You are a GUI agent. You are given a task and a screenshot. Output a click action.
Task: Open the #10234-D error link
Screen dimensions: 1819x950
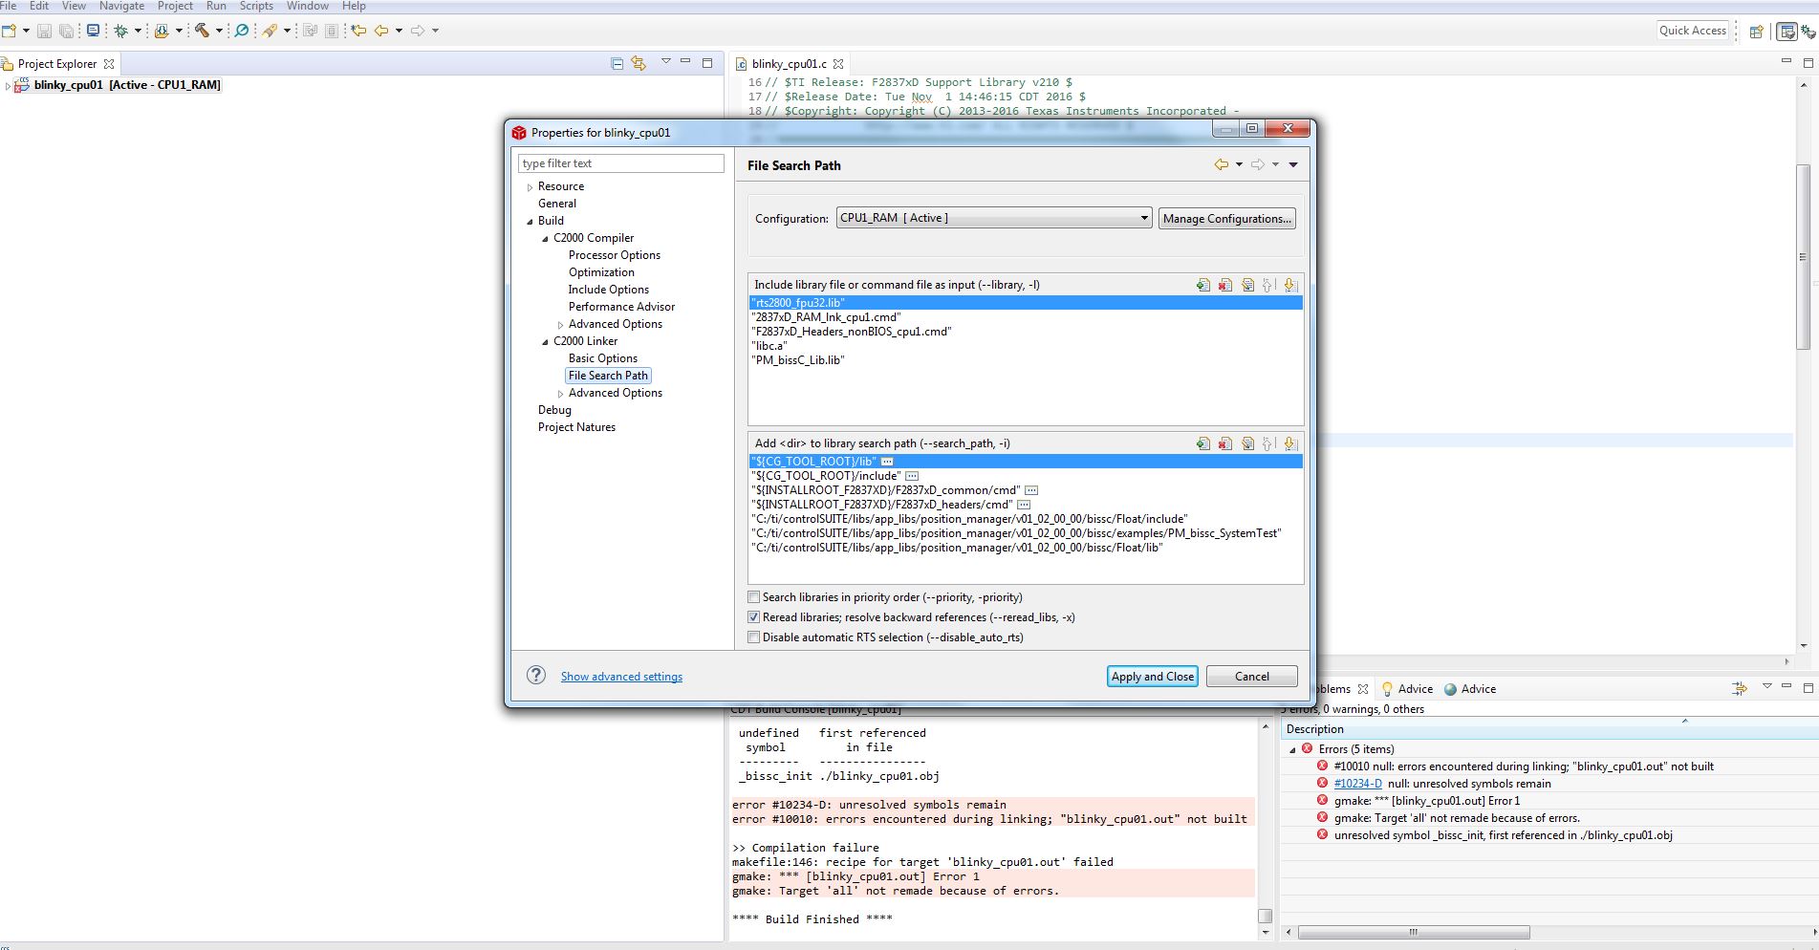1357,784
